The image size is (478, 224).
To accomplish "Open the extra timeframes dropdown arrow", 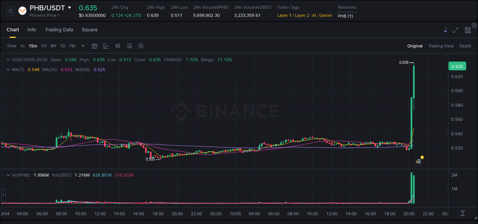I will (x=82, y=46).
